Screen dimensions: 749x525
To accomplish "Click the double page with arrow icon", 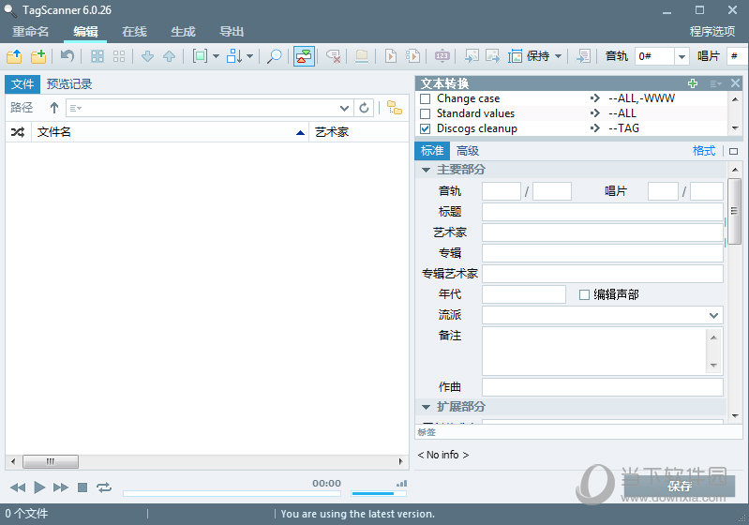I will (412, 56).
